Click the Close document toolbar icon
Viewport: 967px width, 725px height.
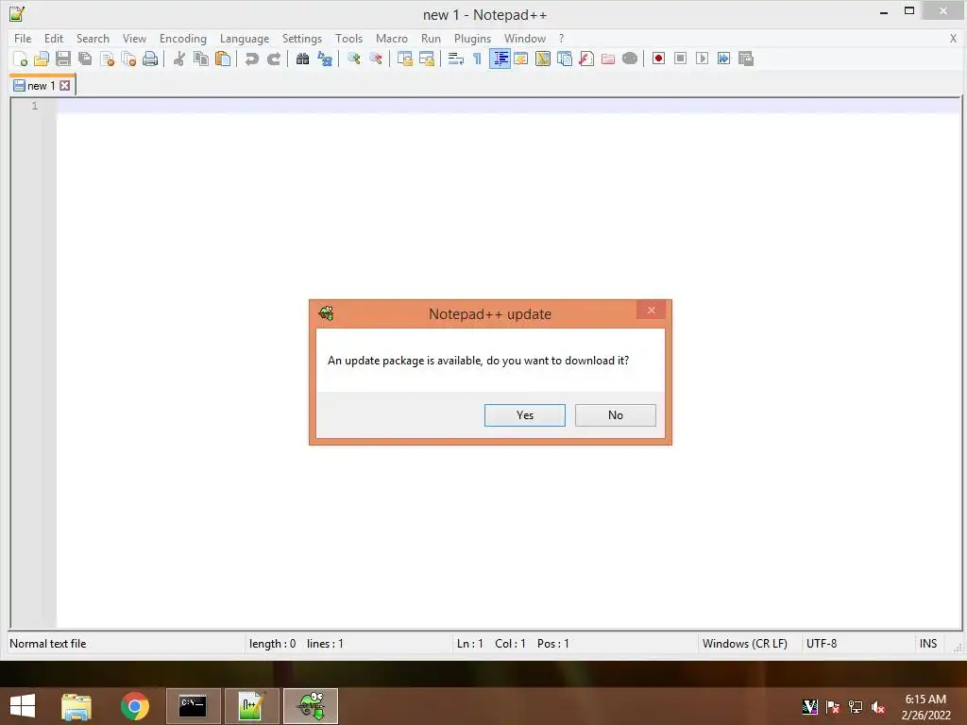tap(107, 59)
